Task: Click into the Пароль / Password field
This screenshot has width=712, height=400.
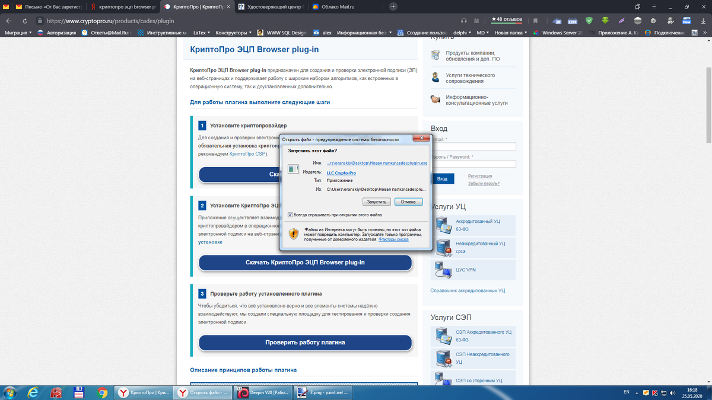Action: 473,164
